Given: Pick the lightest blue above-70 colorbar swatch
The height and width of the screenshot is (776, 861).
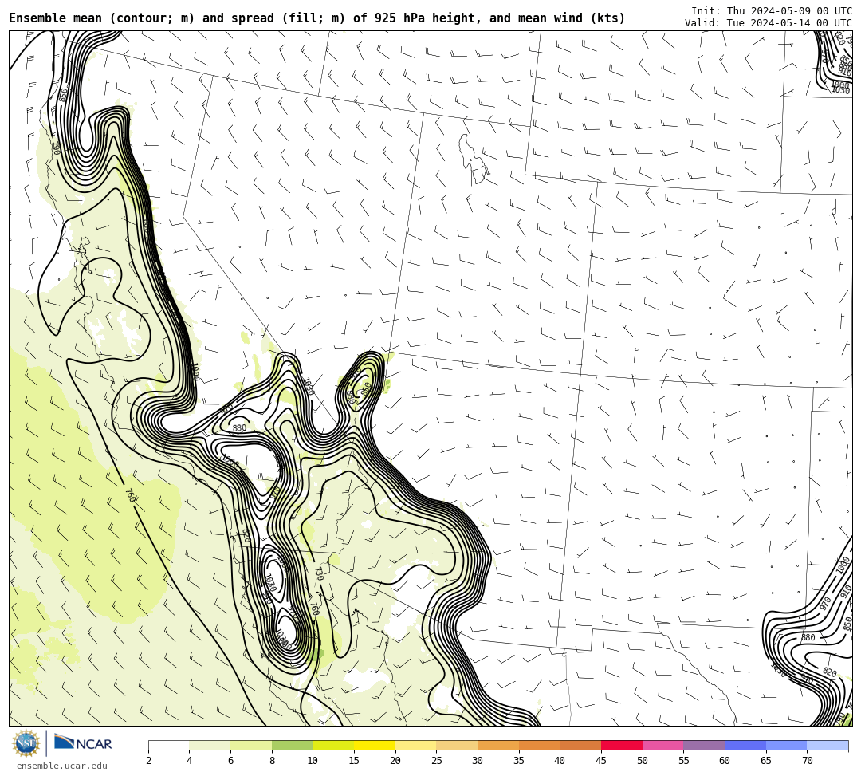Looking at the screenshot, I should (828, 745).
